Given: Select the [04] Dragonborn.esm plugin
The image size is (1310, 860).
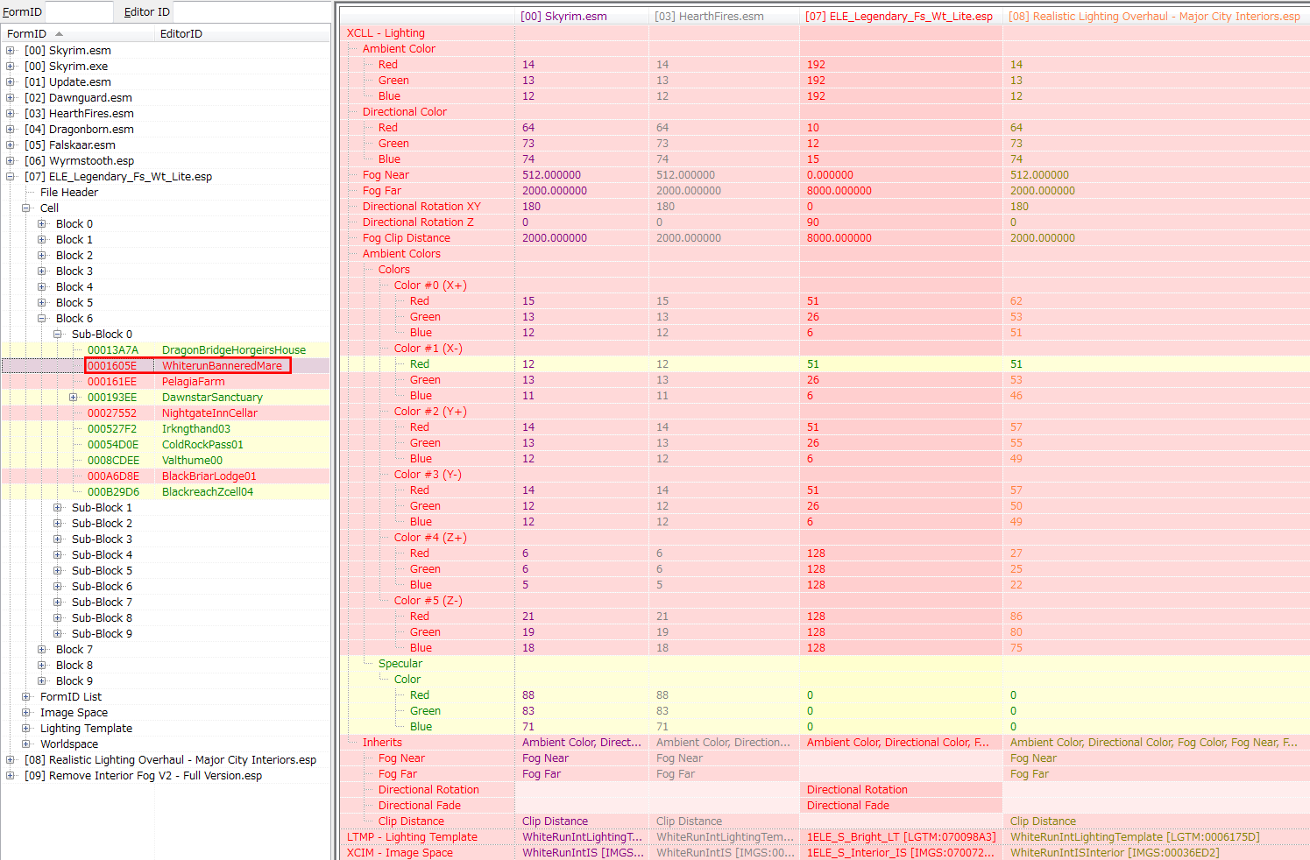Looking at the screenshot, I should tap(79, 130).
